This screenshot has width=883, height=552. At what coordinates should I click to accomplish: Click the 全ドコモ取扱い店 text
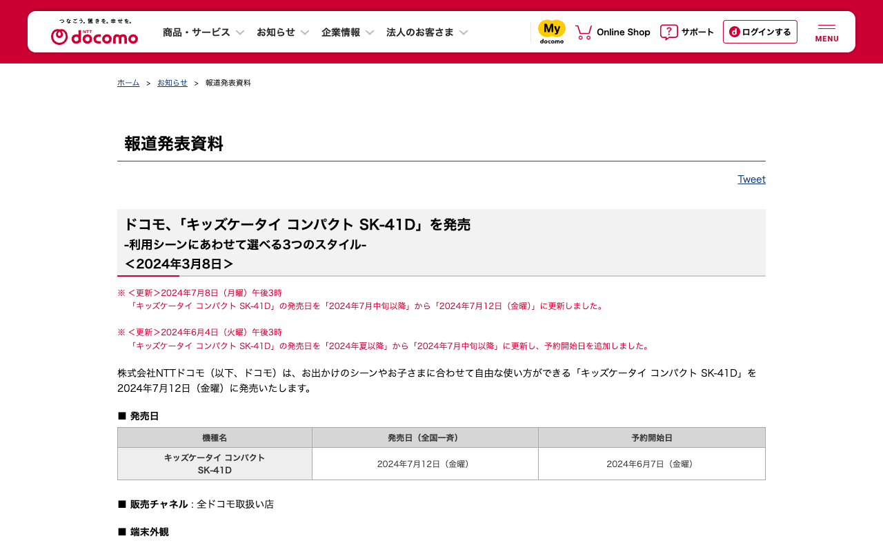coord(235,504)
